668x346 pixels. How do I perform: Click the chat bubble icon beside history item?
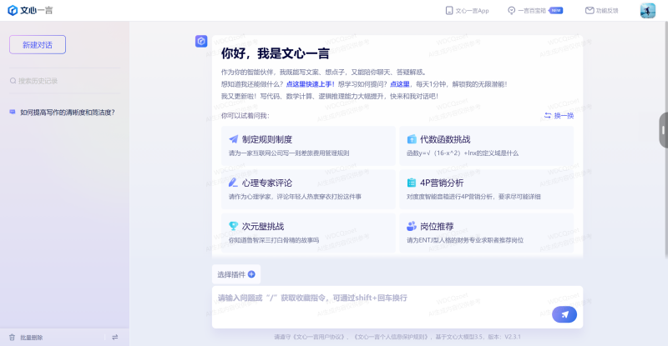pyautogui.click(x=13, y=112)
